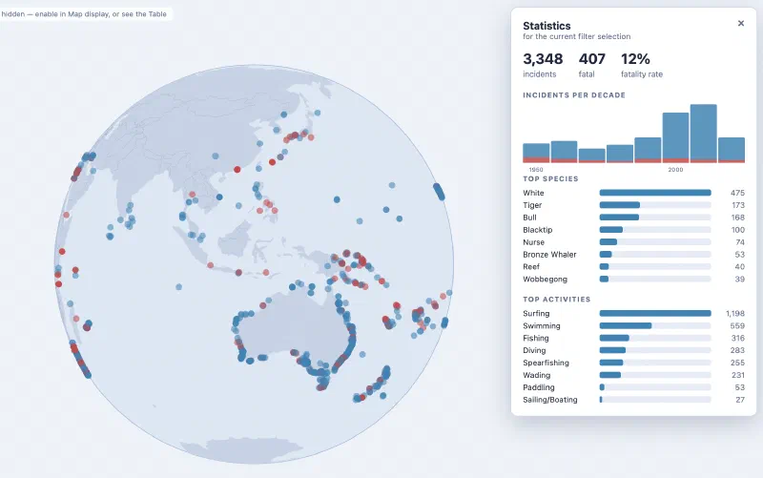Click the Top Species heading

pos(550,178)
